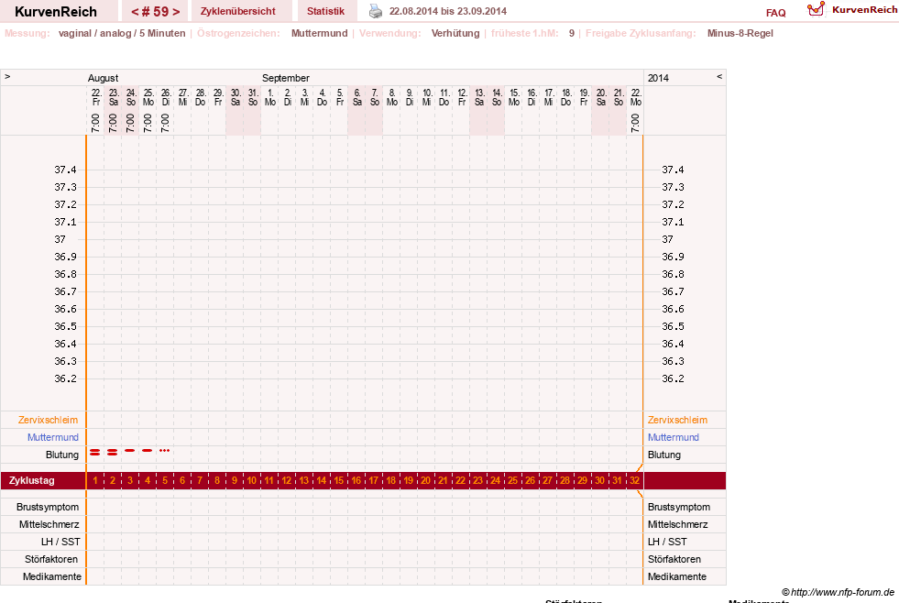Viewport: 899px width, 603px height.
Task: Click the year 2014 header
Action: point(658,78)
